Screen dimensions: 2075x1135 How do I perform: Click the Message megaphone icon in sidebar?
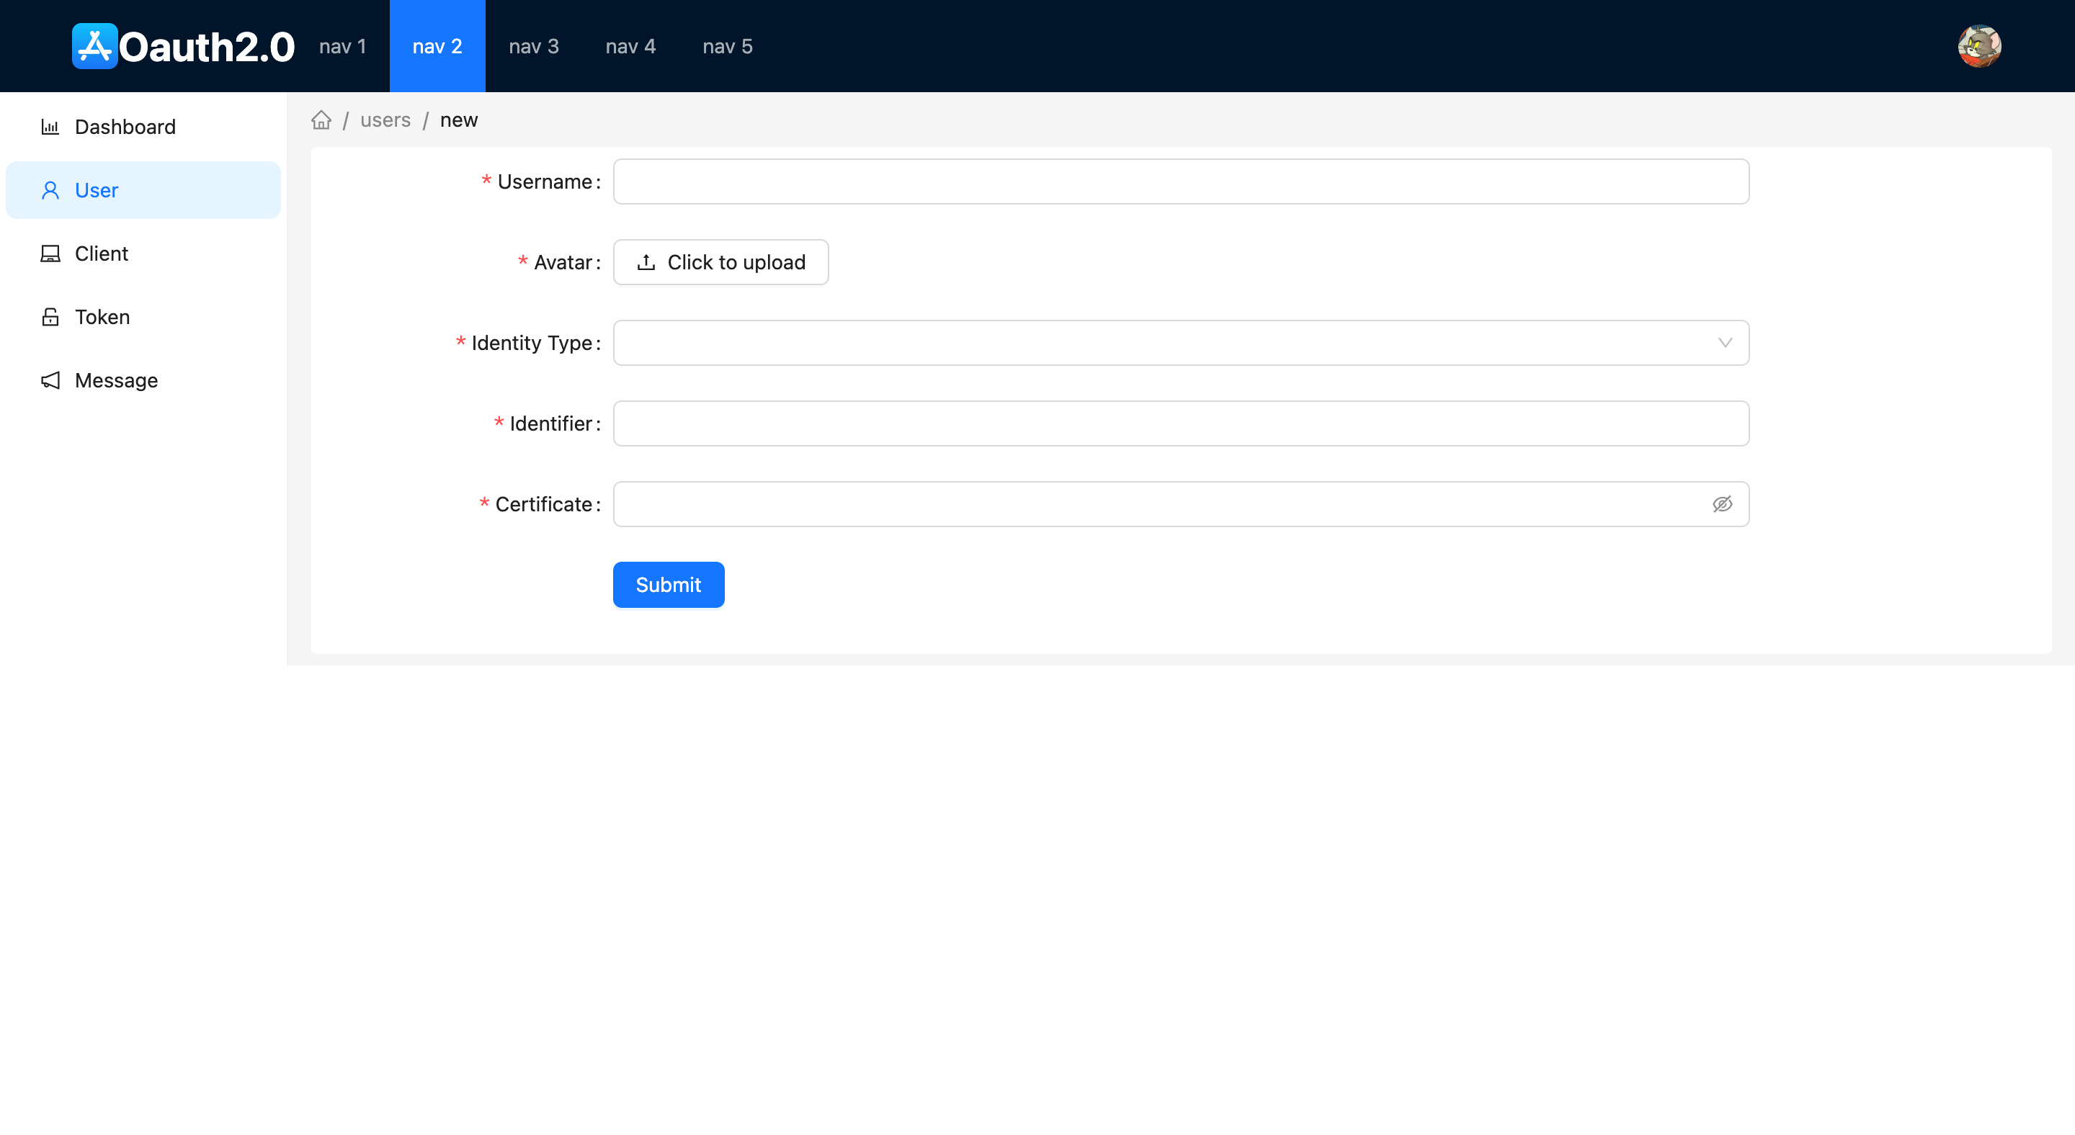tap(50, 380)
